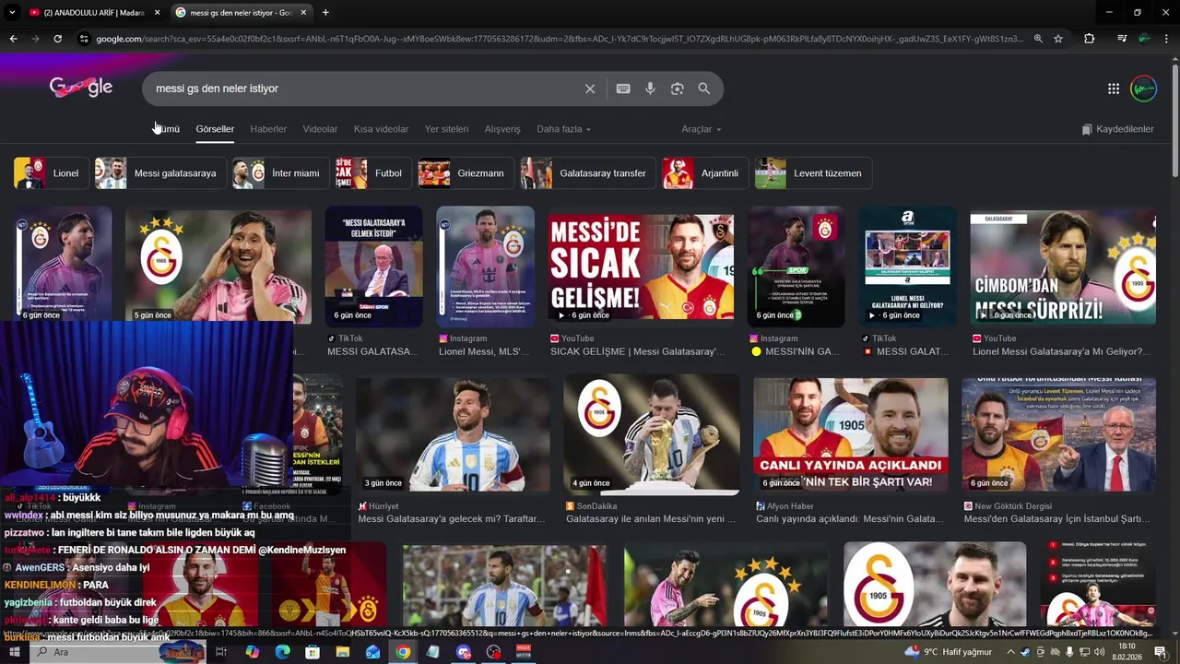
Task: Filter by Messi galatasaray chip
Action: (x=160, y=173)
